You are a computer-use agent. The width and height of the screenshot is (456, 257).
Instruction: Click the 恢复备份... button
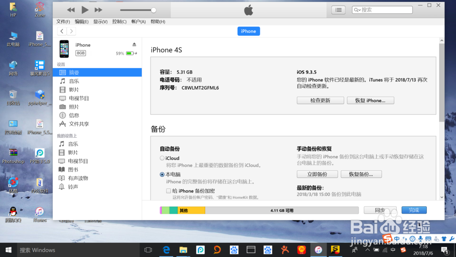point(361,174)
